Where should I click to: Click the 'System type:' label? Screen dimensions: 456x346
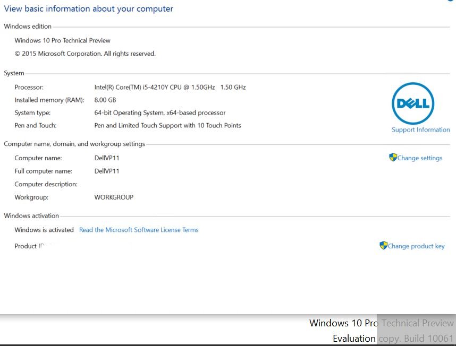coord(32,113)
